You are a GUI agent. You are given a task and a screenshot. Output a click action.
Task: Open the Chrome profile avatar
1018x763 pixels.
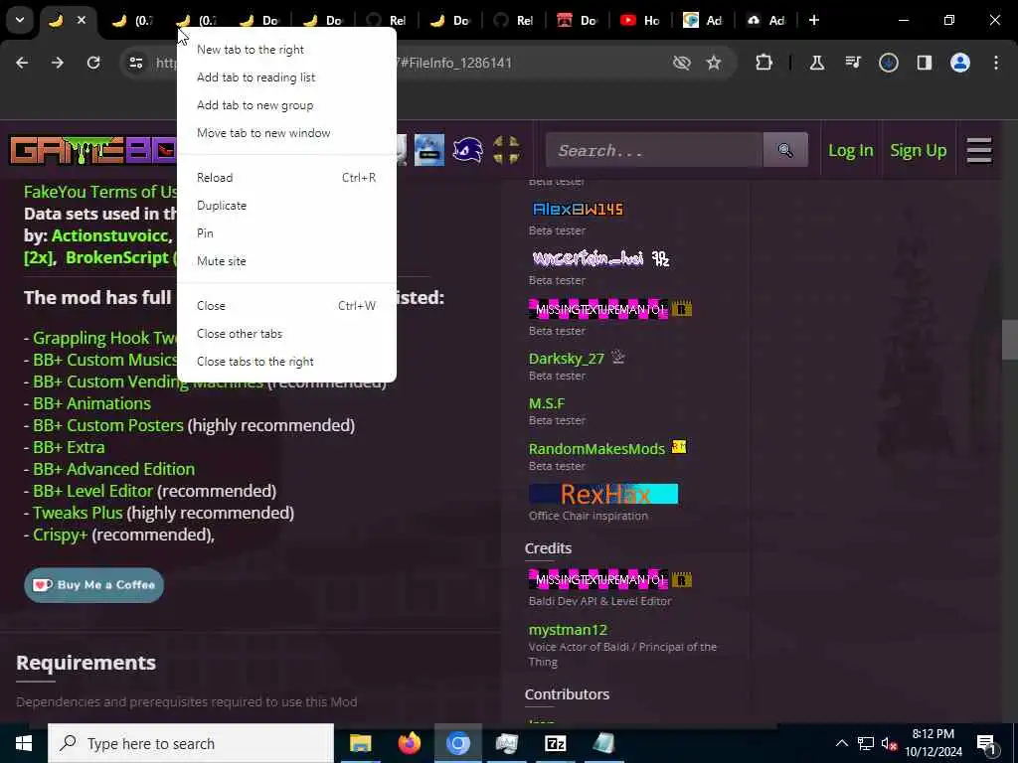pos(960,63)
